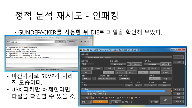Click the 'Is OEP(FOEP) Possibly' log line
The width and height of the screenshot is (192, 108).
28,58
